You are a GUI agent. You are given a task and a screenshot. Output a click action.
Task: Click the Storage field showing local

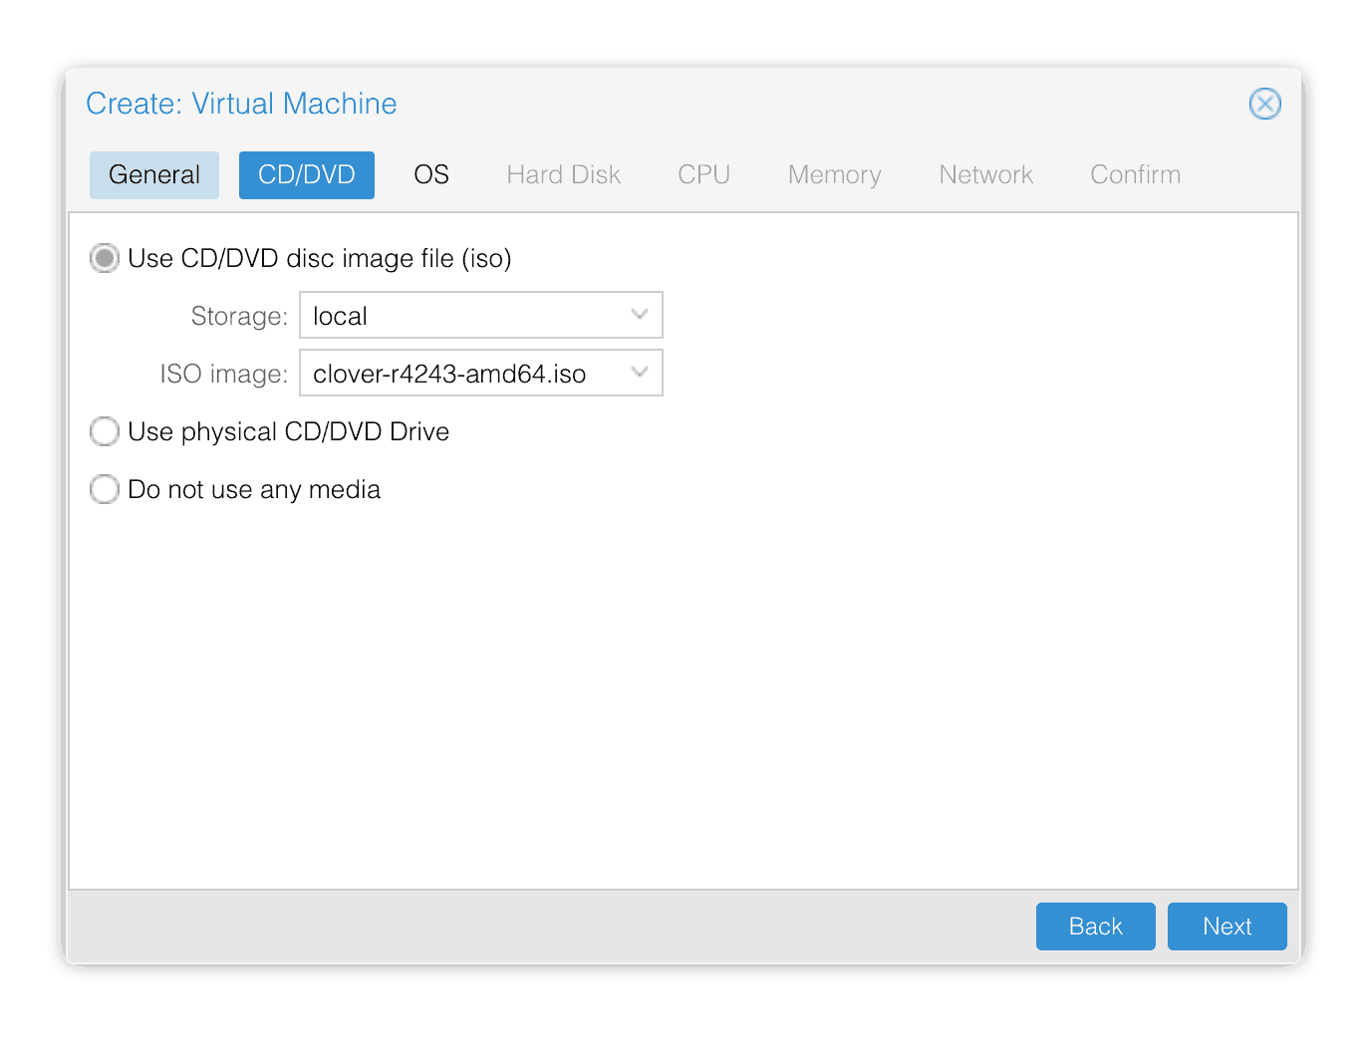coord(481,315)
